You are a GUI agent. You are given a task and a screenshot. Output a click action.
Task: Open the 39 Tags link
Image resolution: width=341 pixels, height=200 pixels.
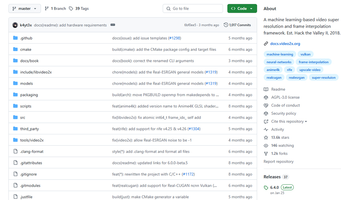pos(79,8)
